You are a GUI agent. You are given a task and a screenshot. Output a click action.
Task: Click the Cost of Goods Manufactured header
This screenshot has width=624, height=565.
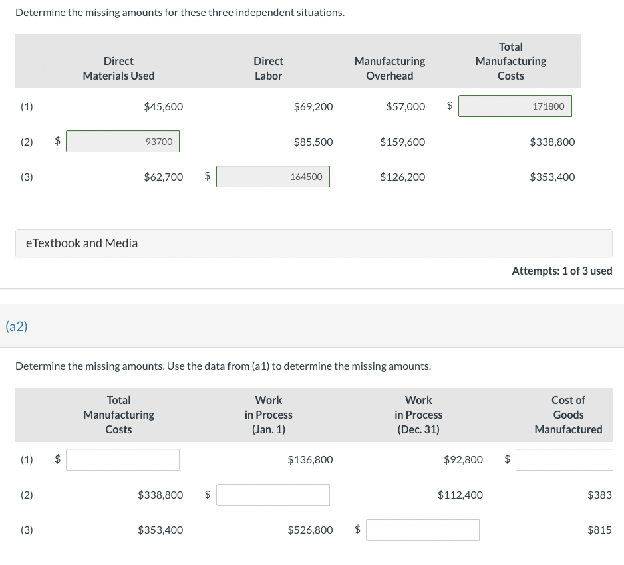(568, 415)
